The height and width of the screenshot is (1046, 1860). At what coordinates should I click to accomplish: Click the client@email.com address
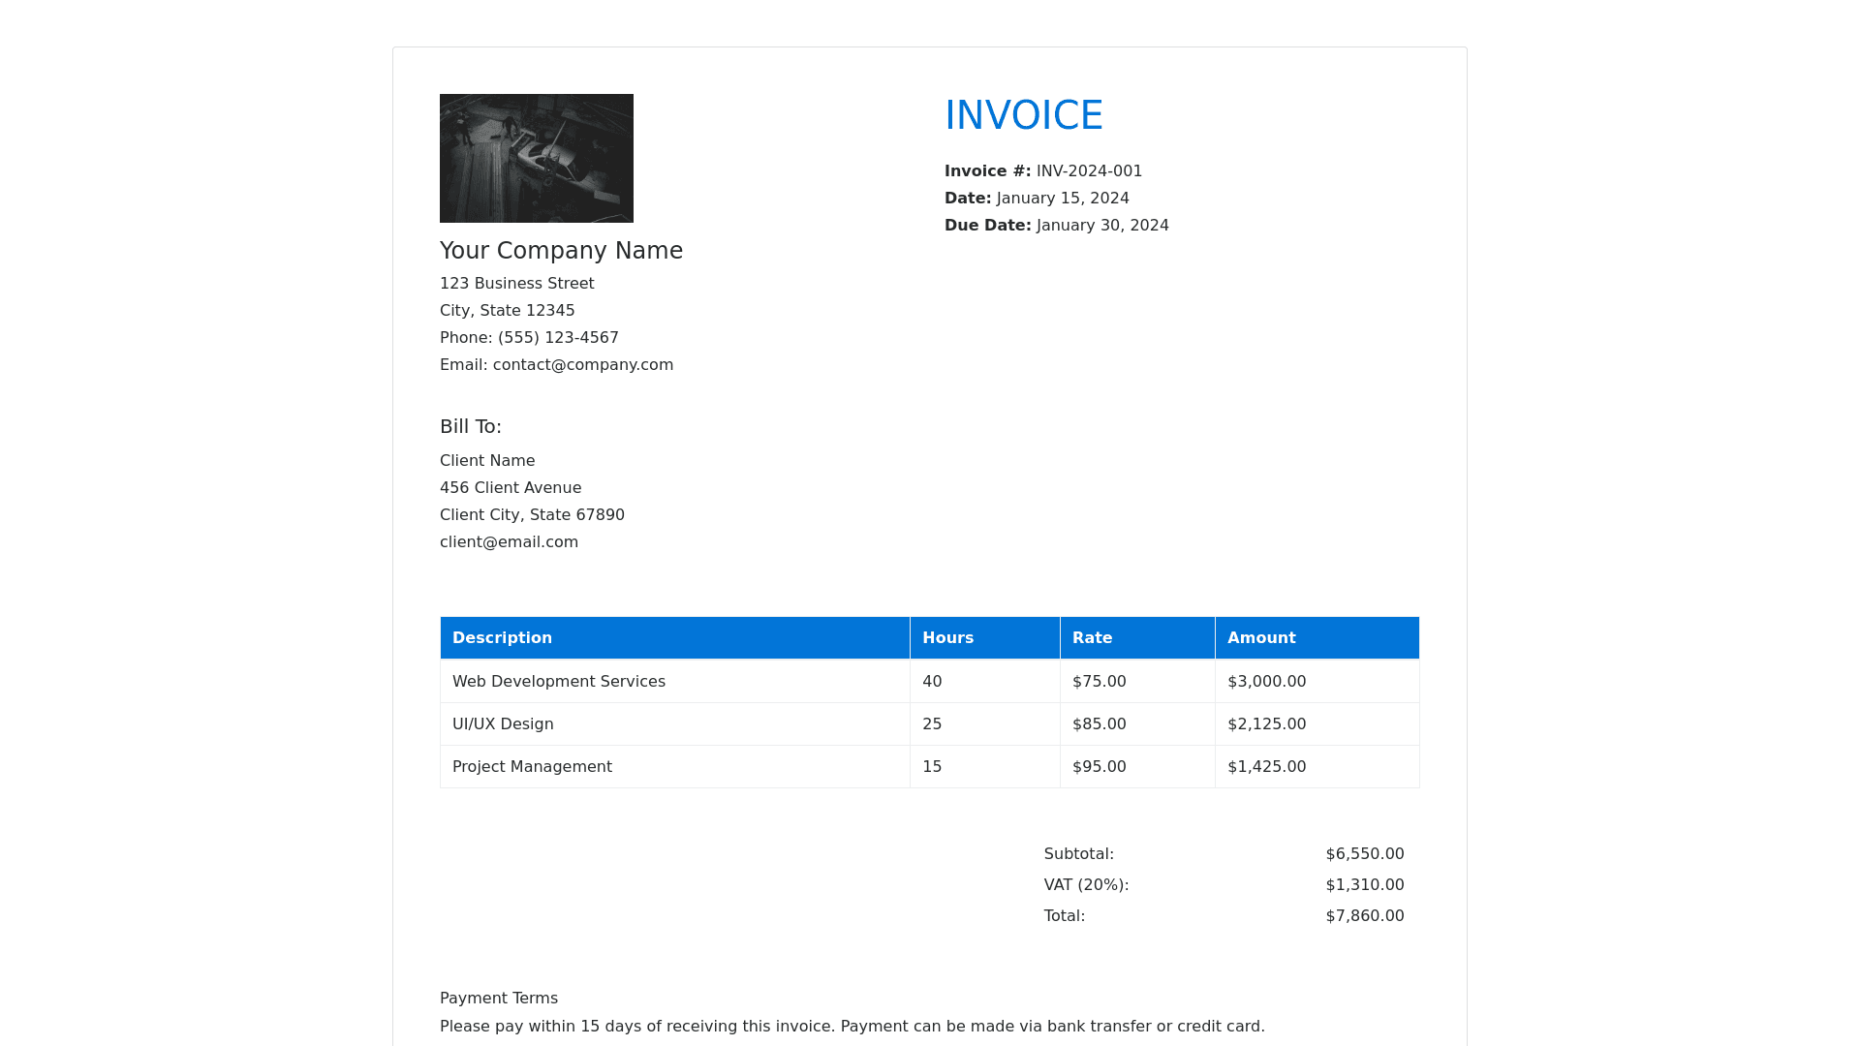pos(509,542)
